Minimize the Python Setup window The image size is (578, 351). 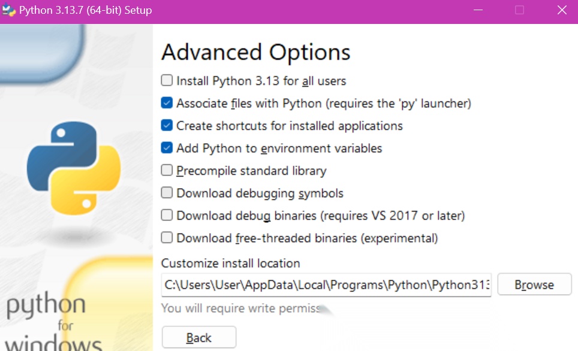tap(478, 10)
